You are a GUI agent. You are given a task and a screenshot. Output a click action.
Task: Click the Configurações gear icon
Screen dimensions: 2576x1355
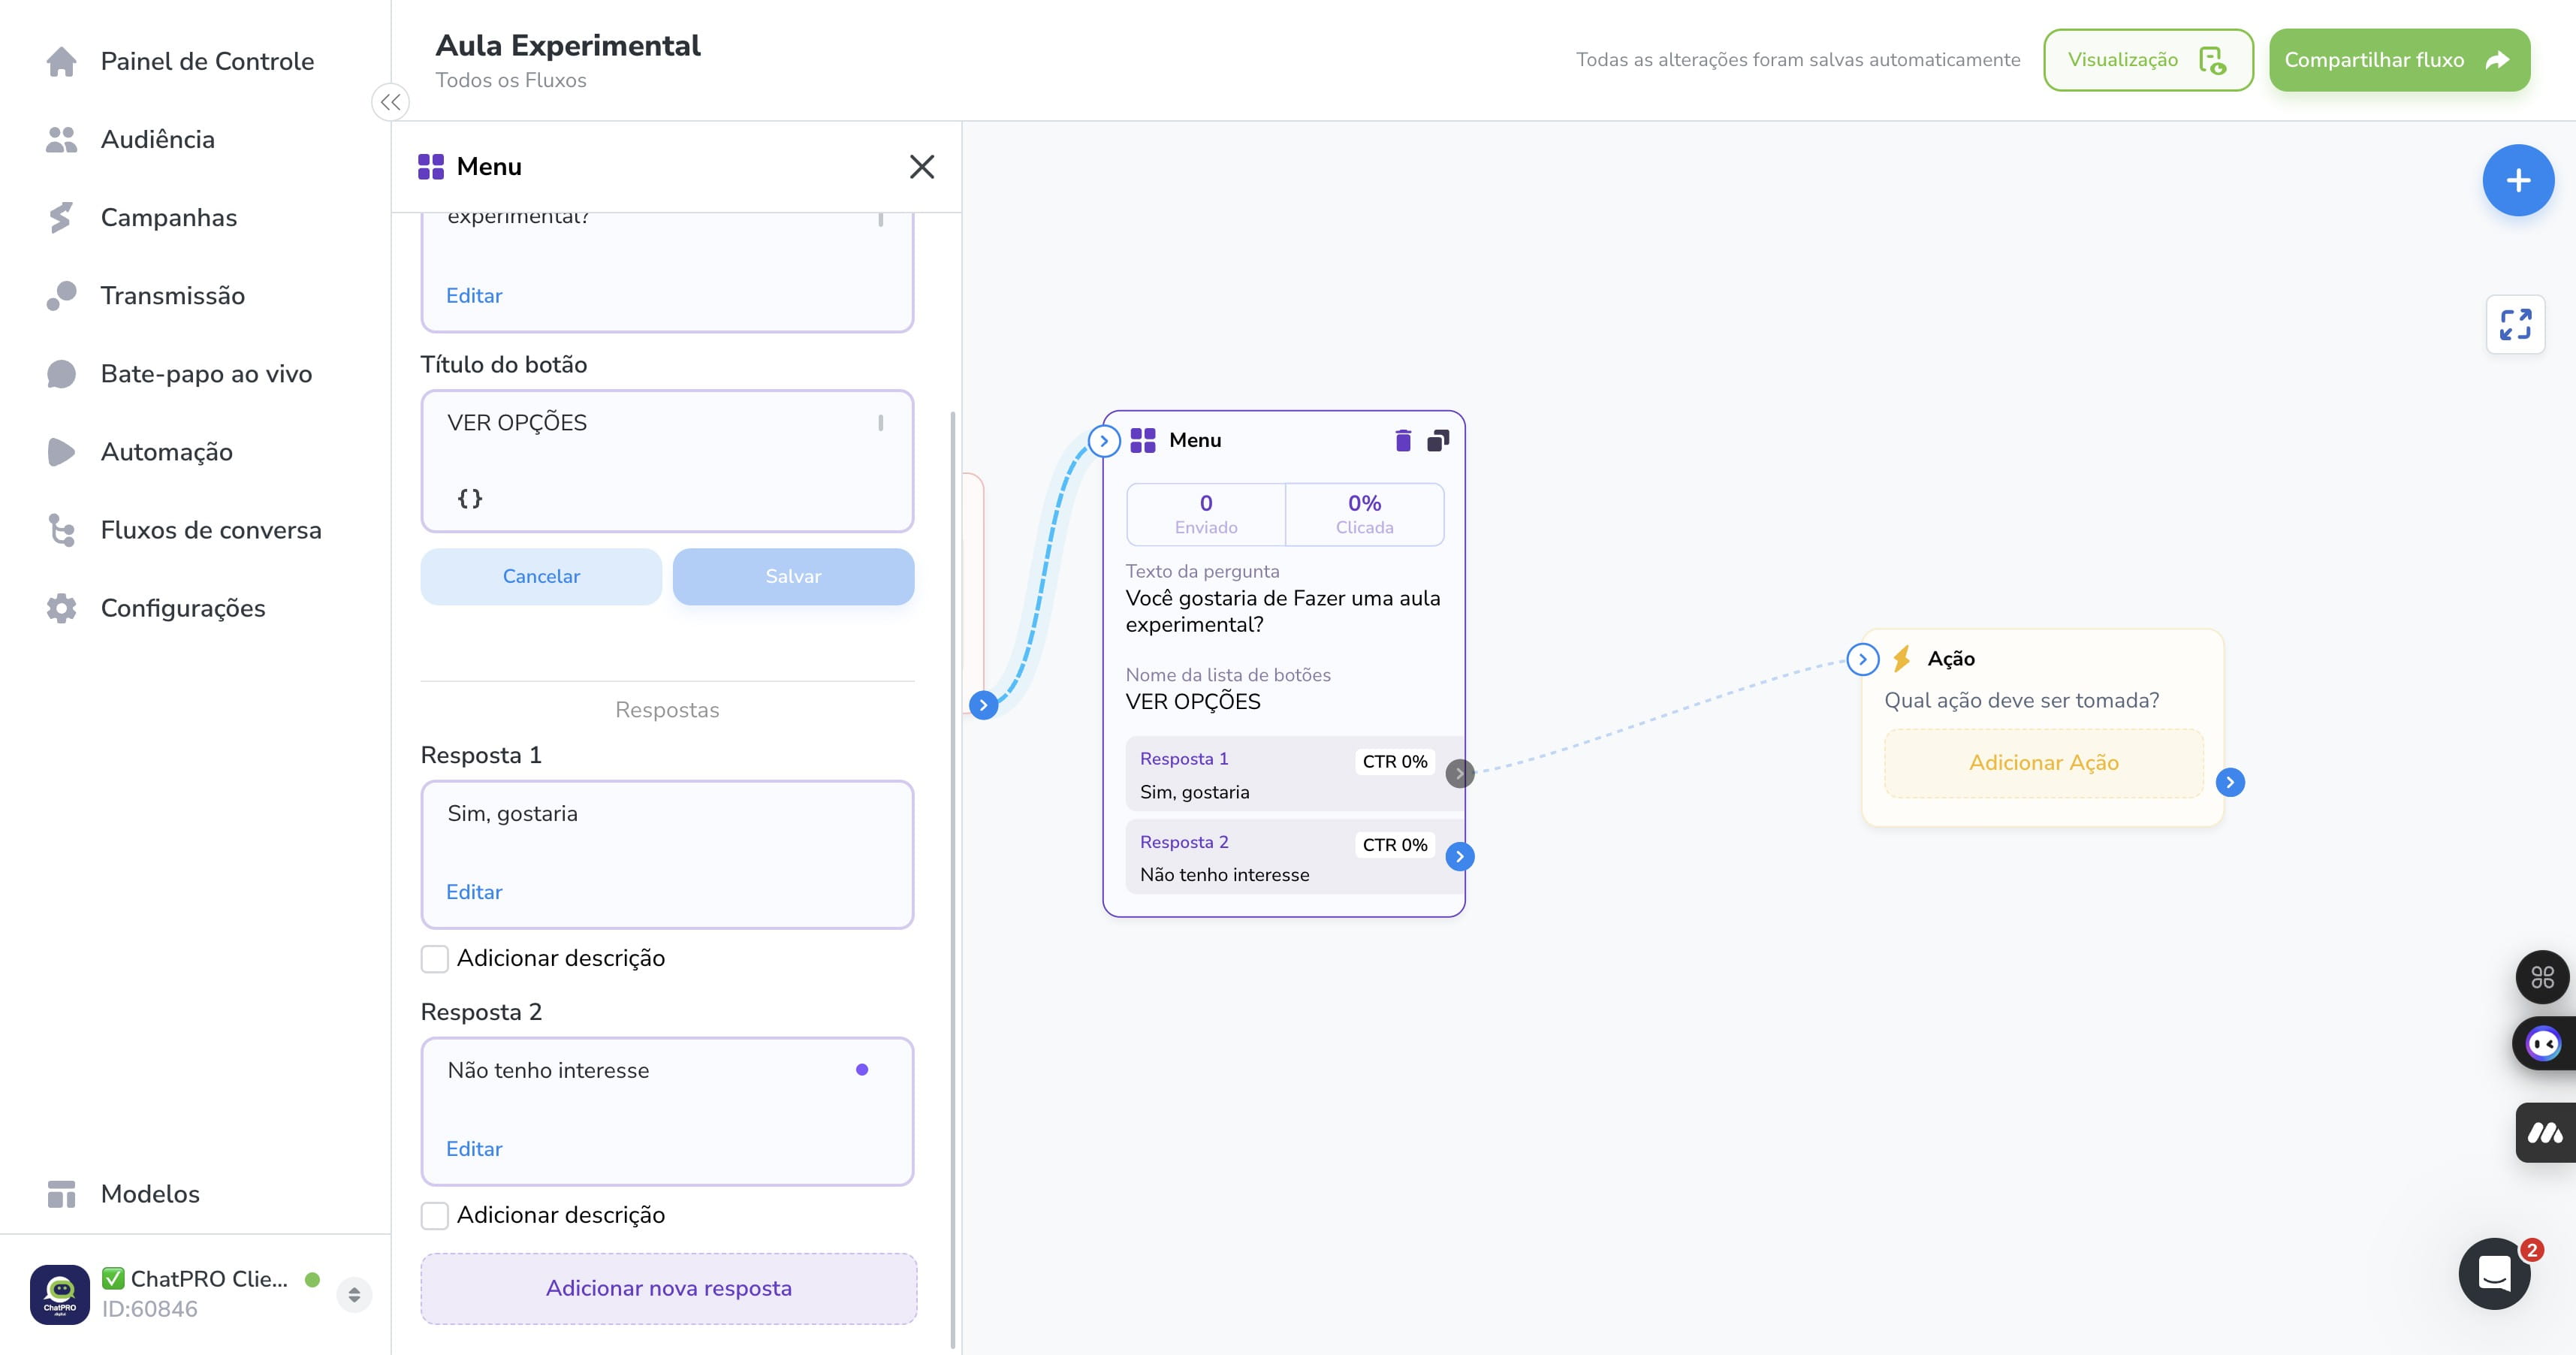[61, 608]
